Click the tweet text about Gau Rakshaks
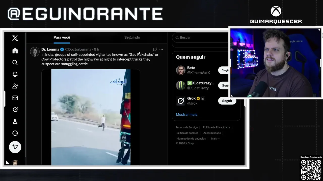This screenshot has width=323, height=181. (100, 59)
